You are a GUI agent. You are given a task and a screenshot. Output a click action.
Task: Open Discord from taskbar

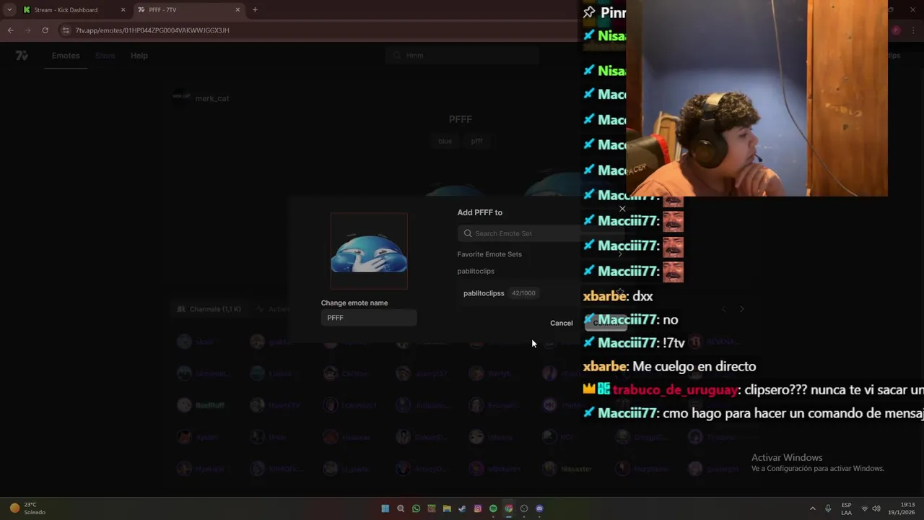pos(539,508)
